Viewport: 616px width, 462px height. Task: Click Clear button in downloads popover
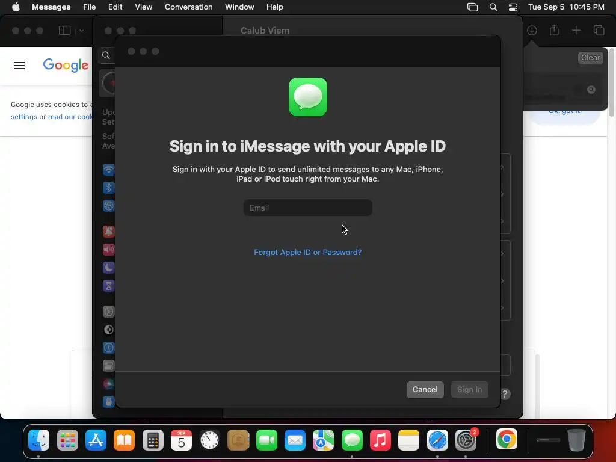coord(591,57)
